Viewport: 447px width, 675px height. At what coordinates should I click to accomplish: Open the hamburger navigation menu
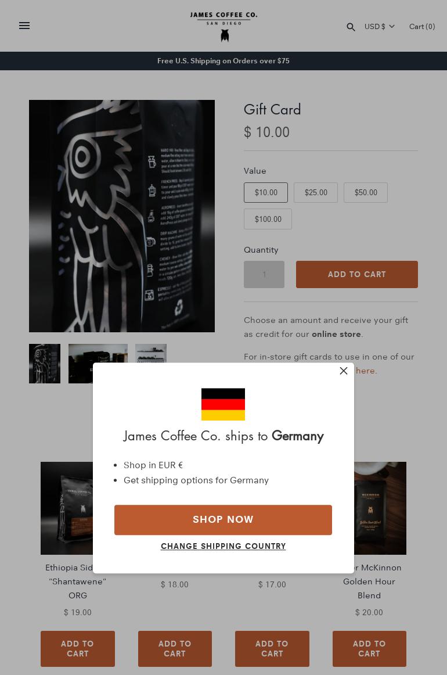(x=24, y=26)
